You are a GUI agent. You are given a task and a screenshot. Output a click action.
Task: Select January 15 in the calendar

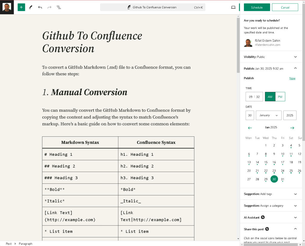click(x=266, y=162)
